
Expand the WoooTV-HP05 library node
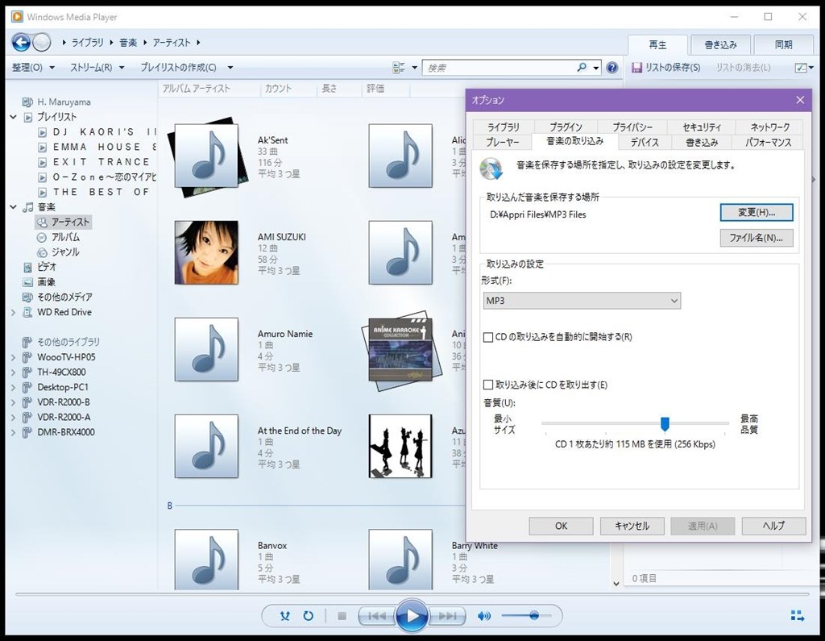(x=13, y=357)
